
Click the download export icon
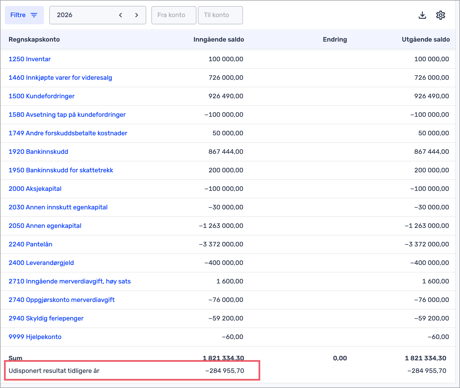[x=422, y=15]
